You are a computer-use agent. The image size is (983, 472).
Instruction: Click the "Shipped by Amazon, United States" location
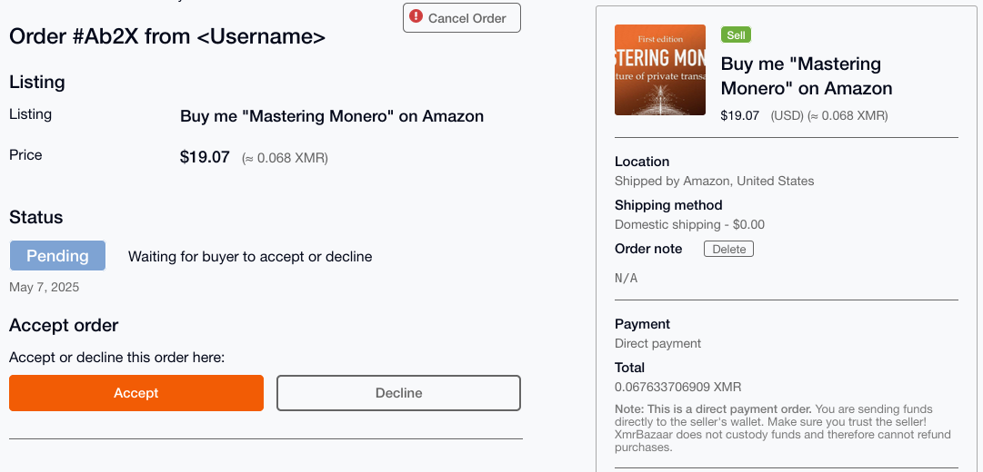[x=714, y=181]
